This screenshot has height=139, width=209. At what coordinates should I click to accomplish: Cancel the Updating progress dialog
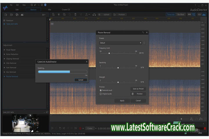click(x=81, y=80)
